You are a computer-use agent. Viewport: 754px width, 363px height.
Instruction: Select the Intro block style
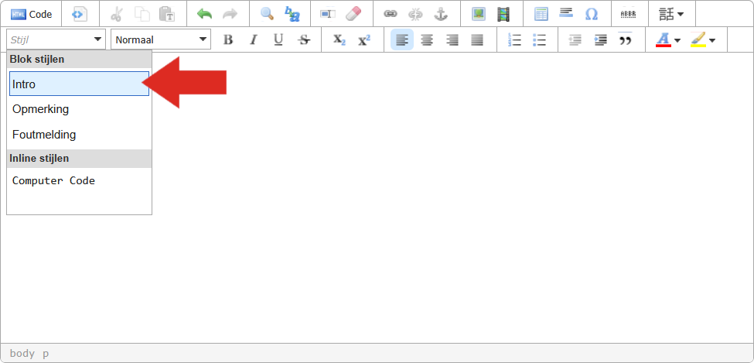(x=79, y=84)
